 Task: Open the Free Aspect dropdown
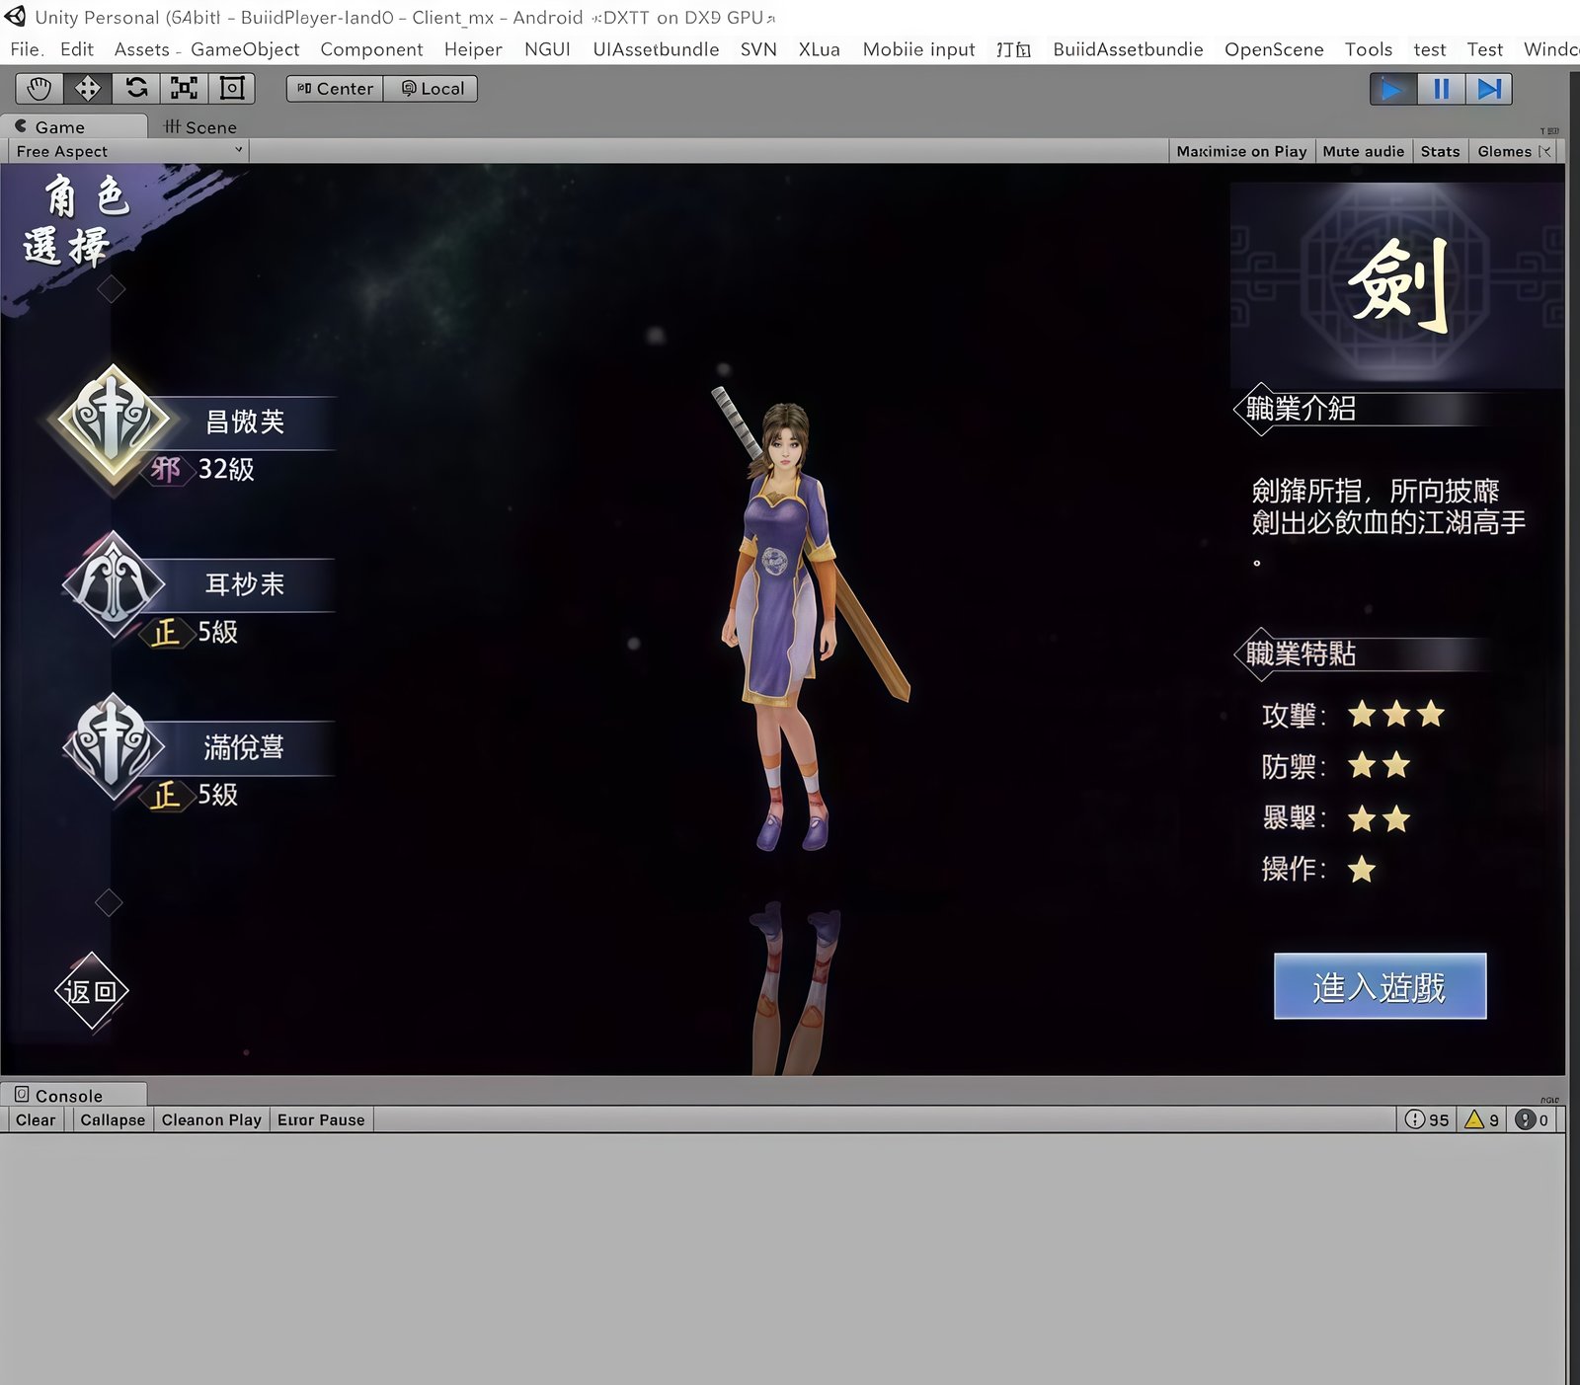(x=126, y=151)
